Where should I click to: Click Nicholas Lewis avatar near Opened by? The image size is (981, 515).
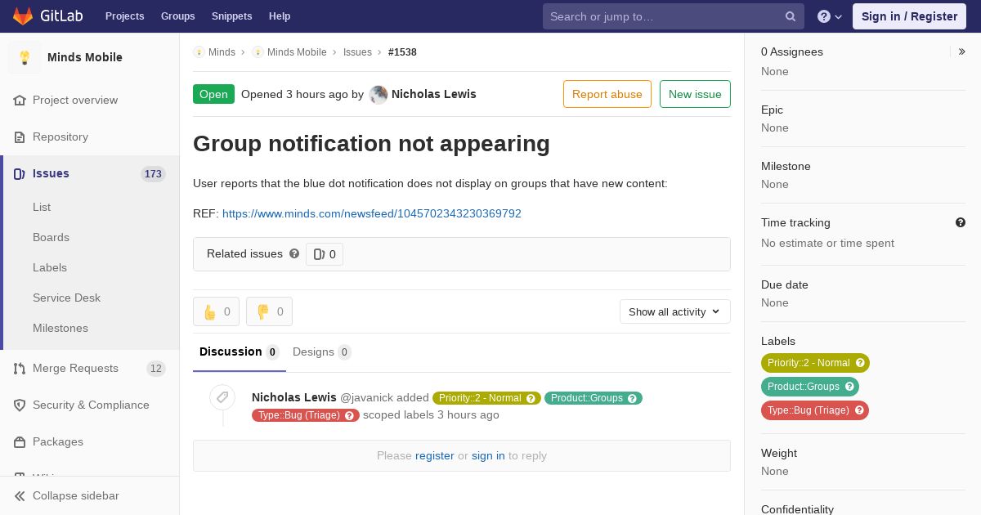click(x=379, y=94)
